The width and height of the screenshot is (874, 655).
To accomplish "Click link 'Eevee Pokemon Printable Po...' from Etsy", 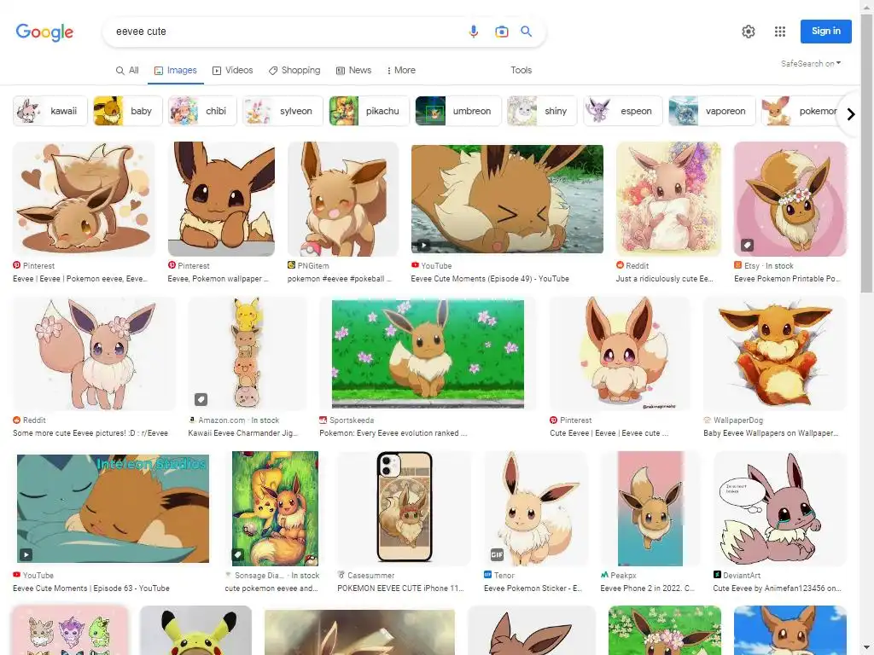I will tap(788, 279).
